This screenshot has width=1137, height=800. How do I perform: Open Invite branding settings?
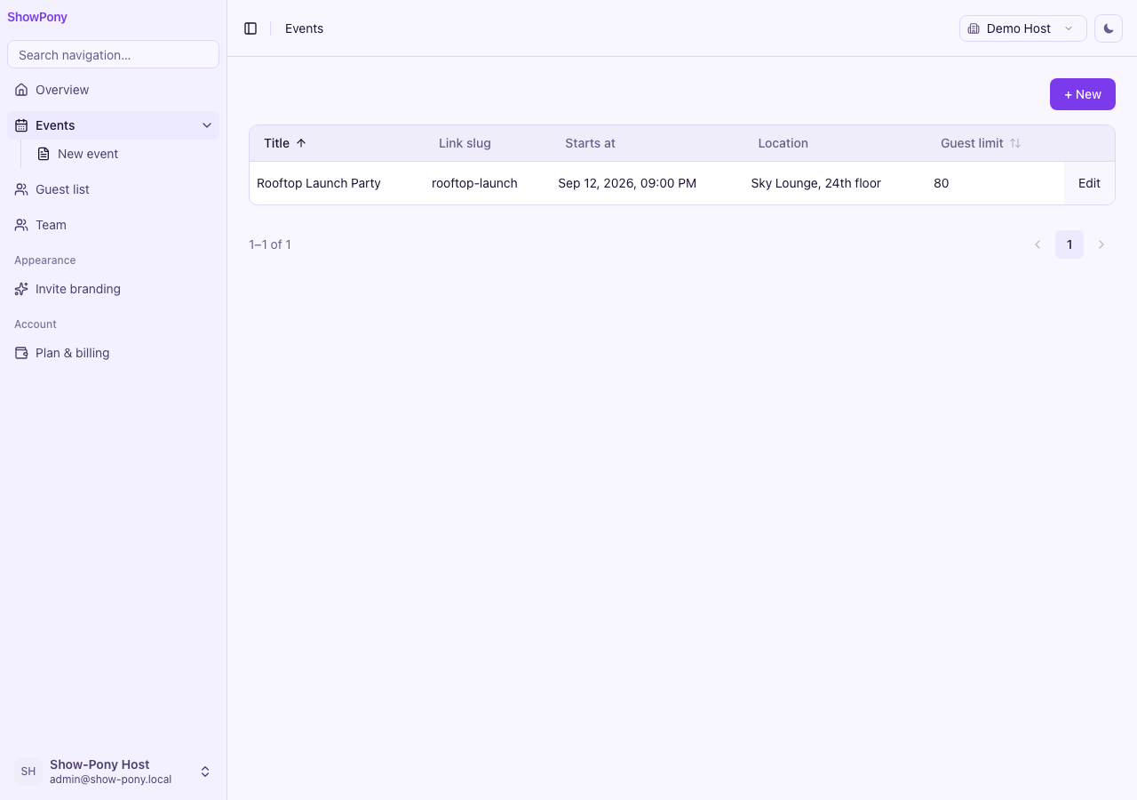point(113,289)
